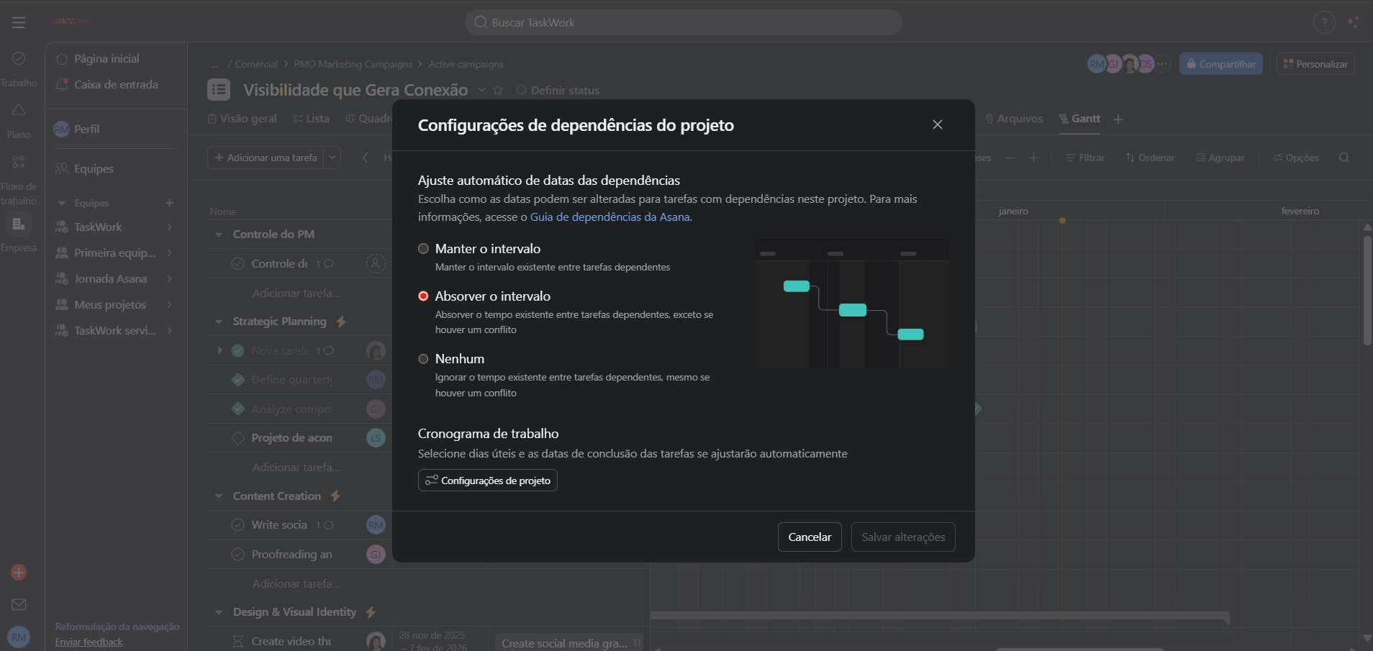This screenshot has width=1373, height=651.
Task: Open the Gantt search magnifier icon
Action: pos(1343,158)
